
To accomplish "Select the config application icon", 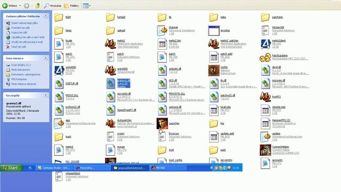I will click(x=214, y=70).
